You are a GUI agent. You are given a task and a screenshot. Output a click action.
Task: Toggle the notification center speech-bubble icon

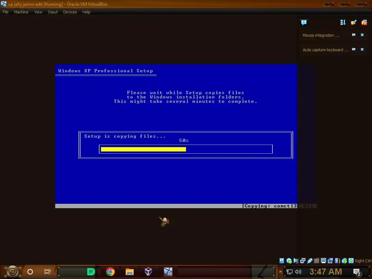click(304, 23)
